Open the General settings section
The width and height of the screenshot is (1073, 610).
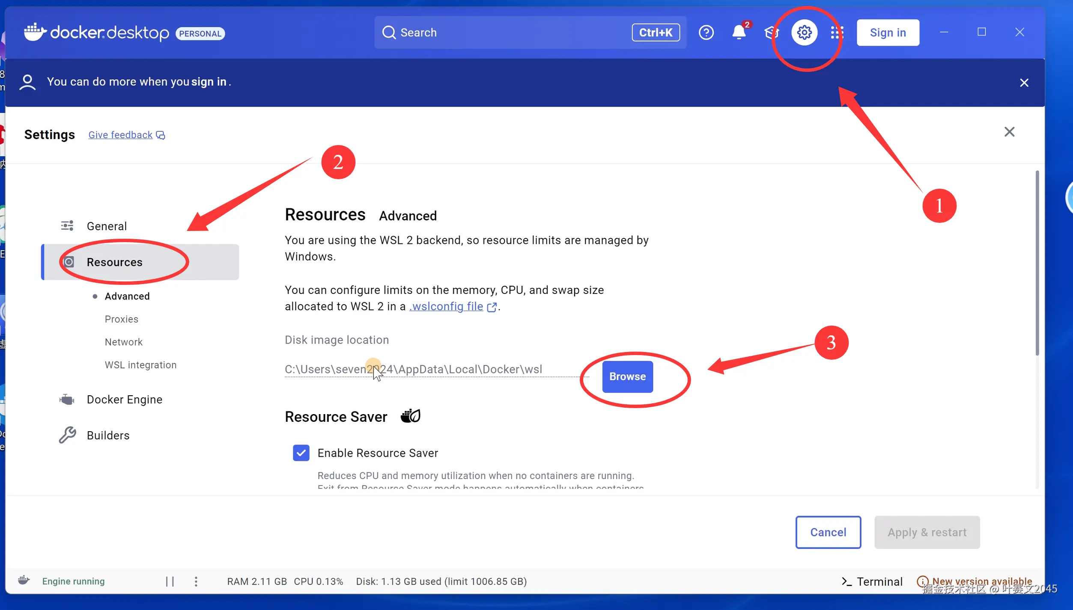(x=107, y=226)
